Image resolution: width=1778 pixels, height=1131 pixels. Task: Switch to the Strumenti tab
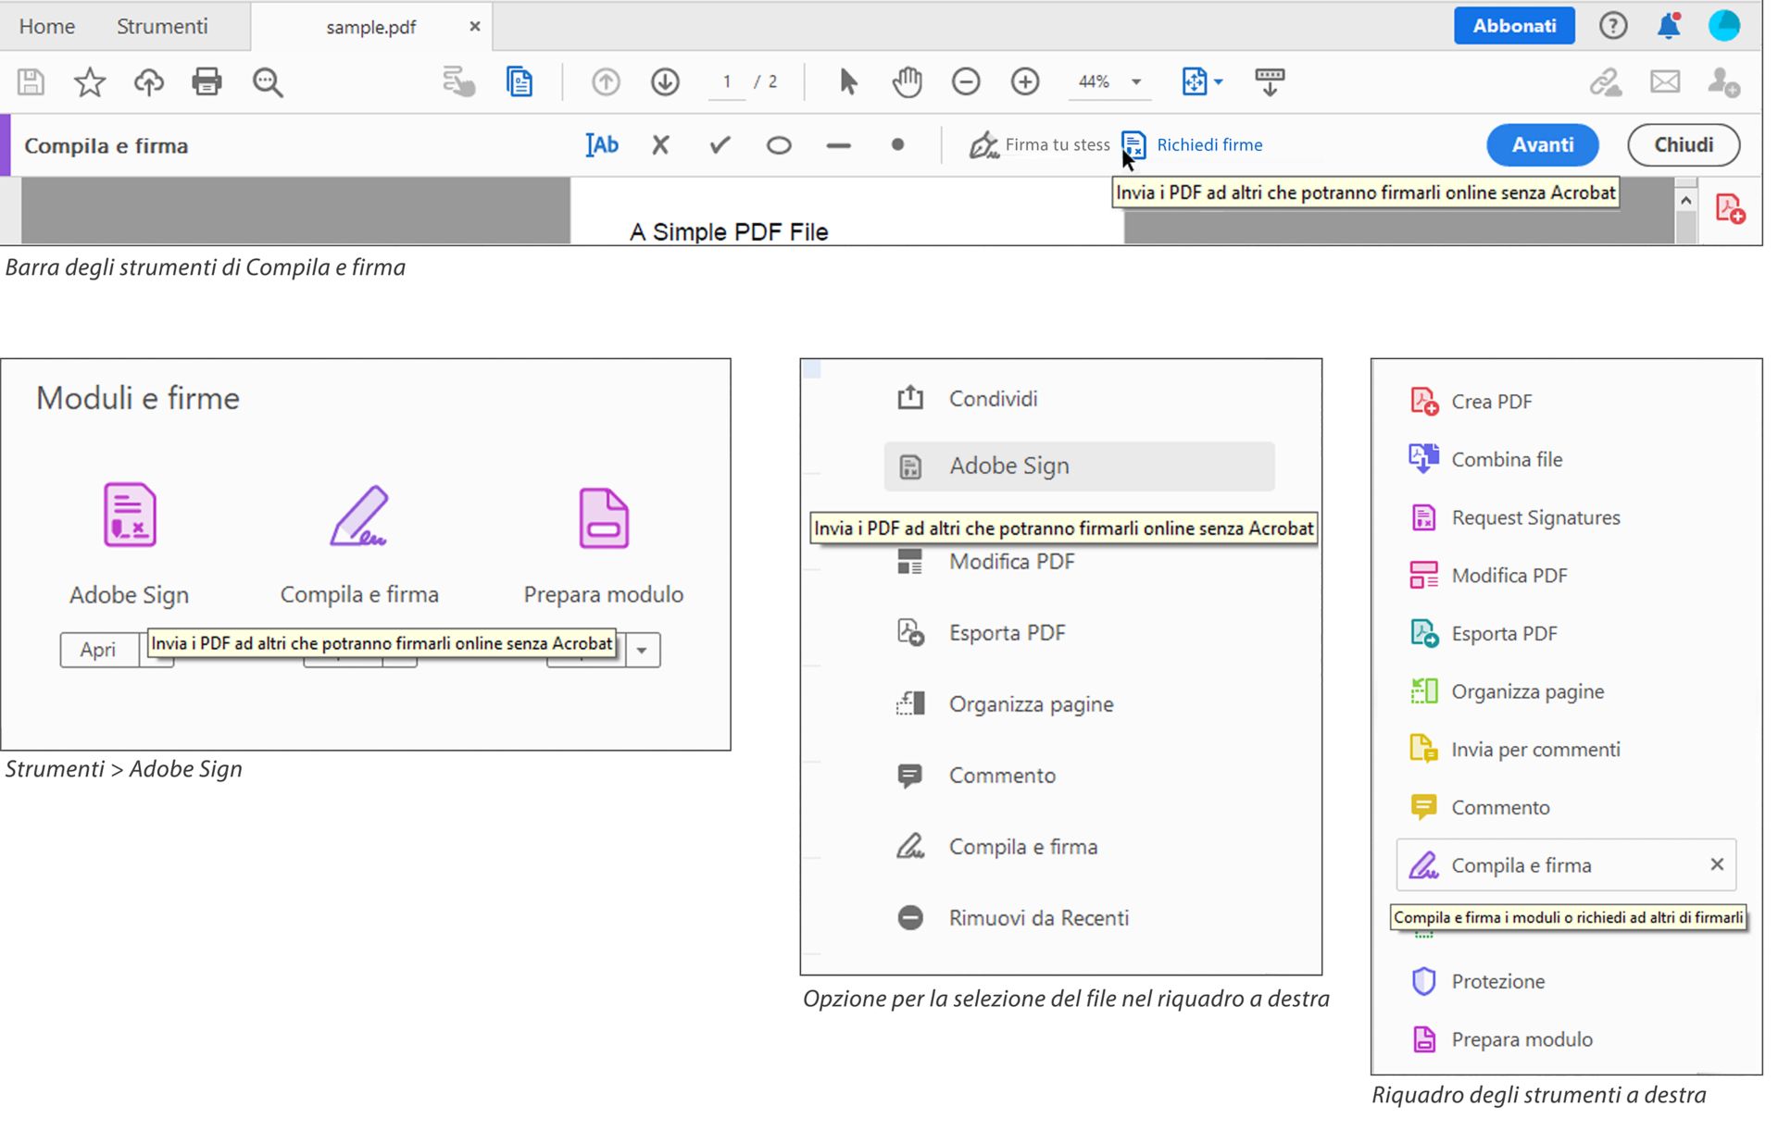[x=162, y=26]
